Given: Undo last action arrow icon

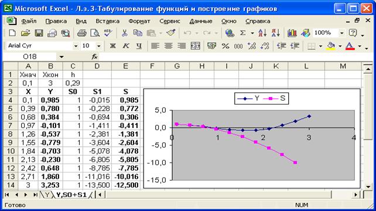Looking at the screenshot, I should 187,33.
